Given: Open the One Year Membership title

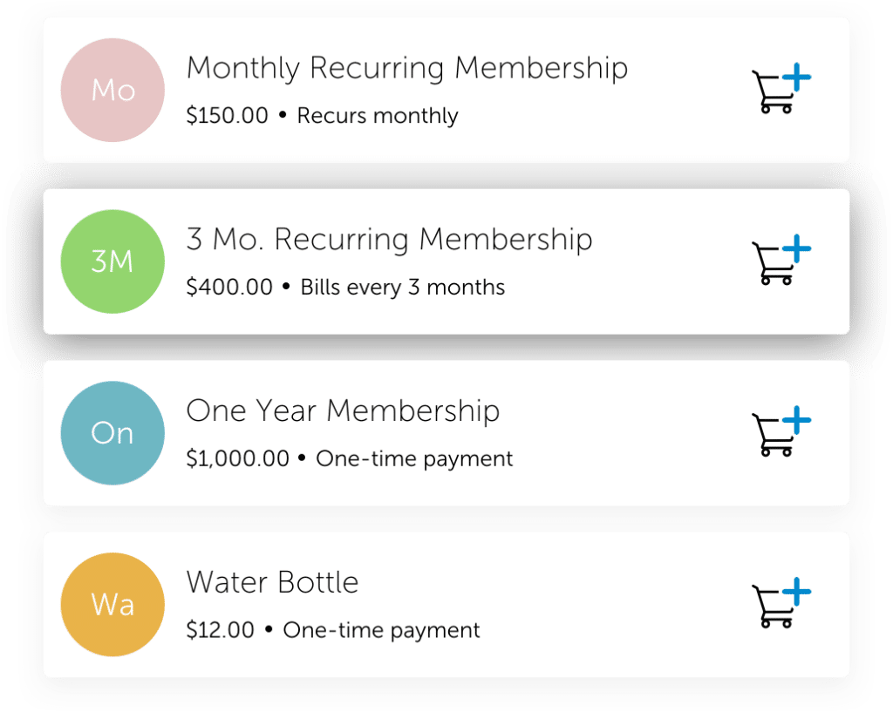Looking at the screenshot, I should (x=343, y=410).
